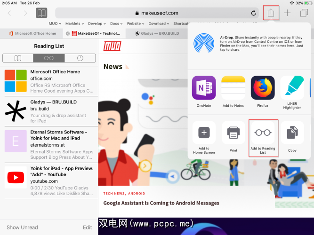Expand the Marklets favorites folder
The width and height of the screenshot is (314, 235).
[74, 23]
